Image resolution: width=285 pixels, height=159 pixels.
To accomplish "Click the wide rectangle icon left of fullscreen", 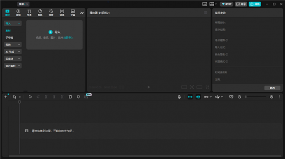I will [x=199, y=87].
